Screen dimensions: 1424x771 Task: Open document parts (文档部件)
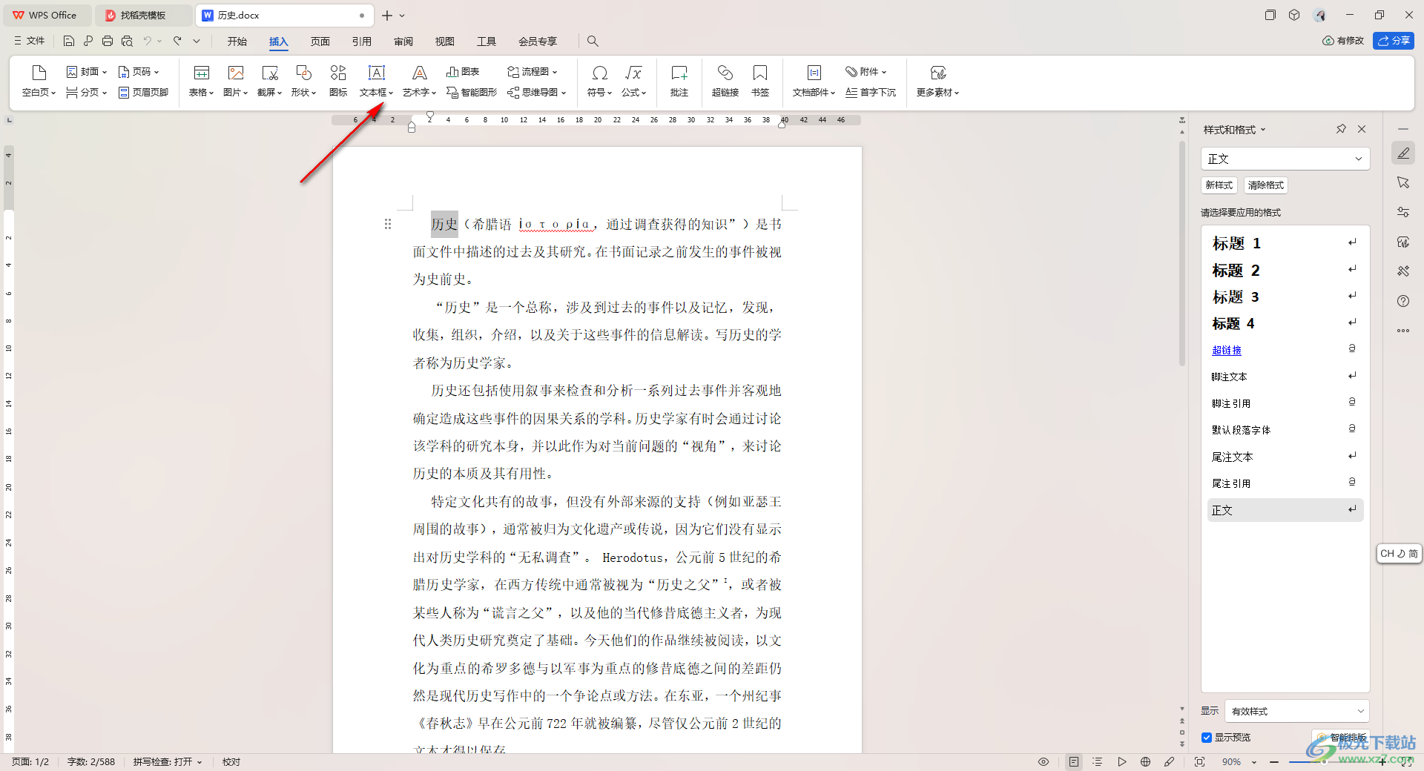coord(814,81)
